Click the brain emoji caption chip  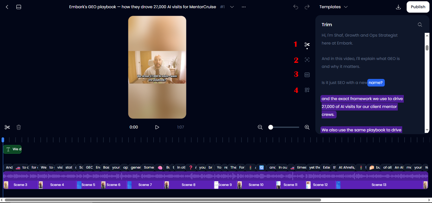pyautogui.click(x=160, y=168)
